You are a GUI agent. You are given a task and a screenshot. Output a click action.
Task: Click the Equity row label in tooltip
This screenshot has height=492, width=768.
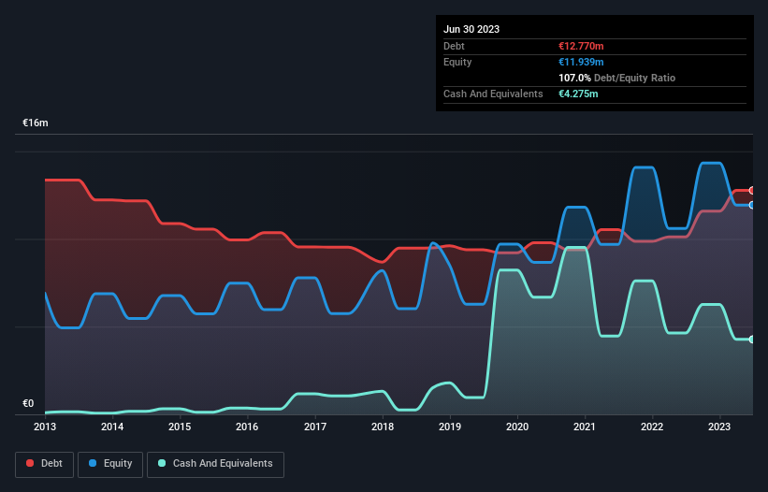[457, 62]
